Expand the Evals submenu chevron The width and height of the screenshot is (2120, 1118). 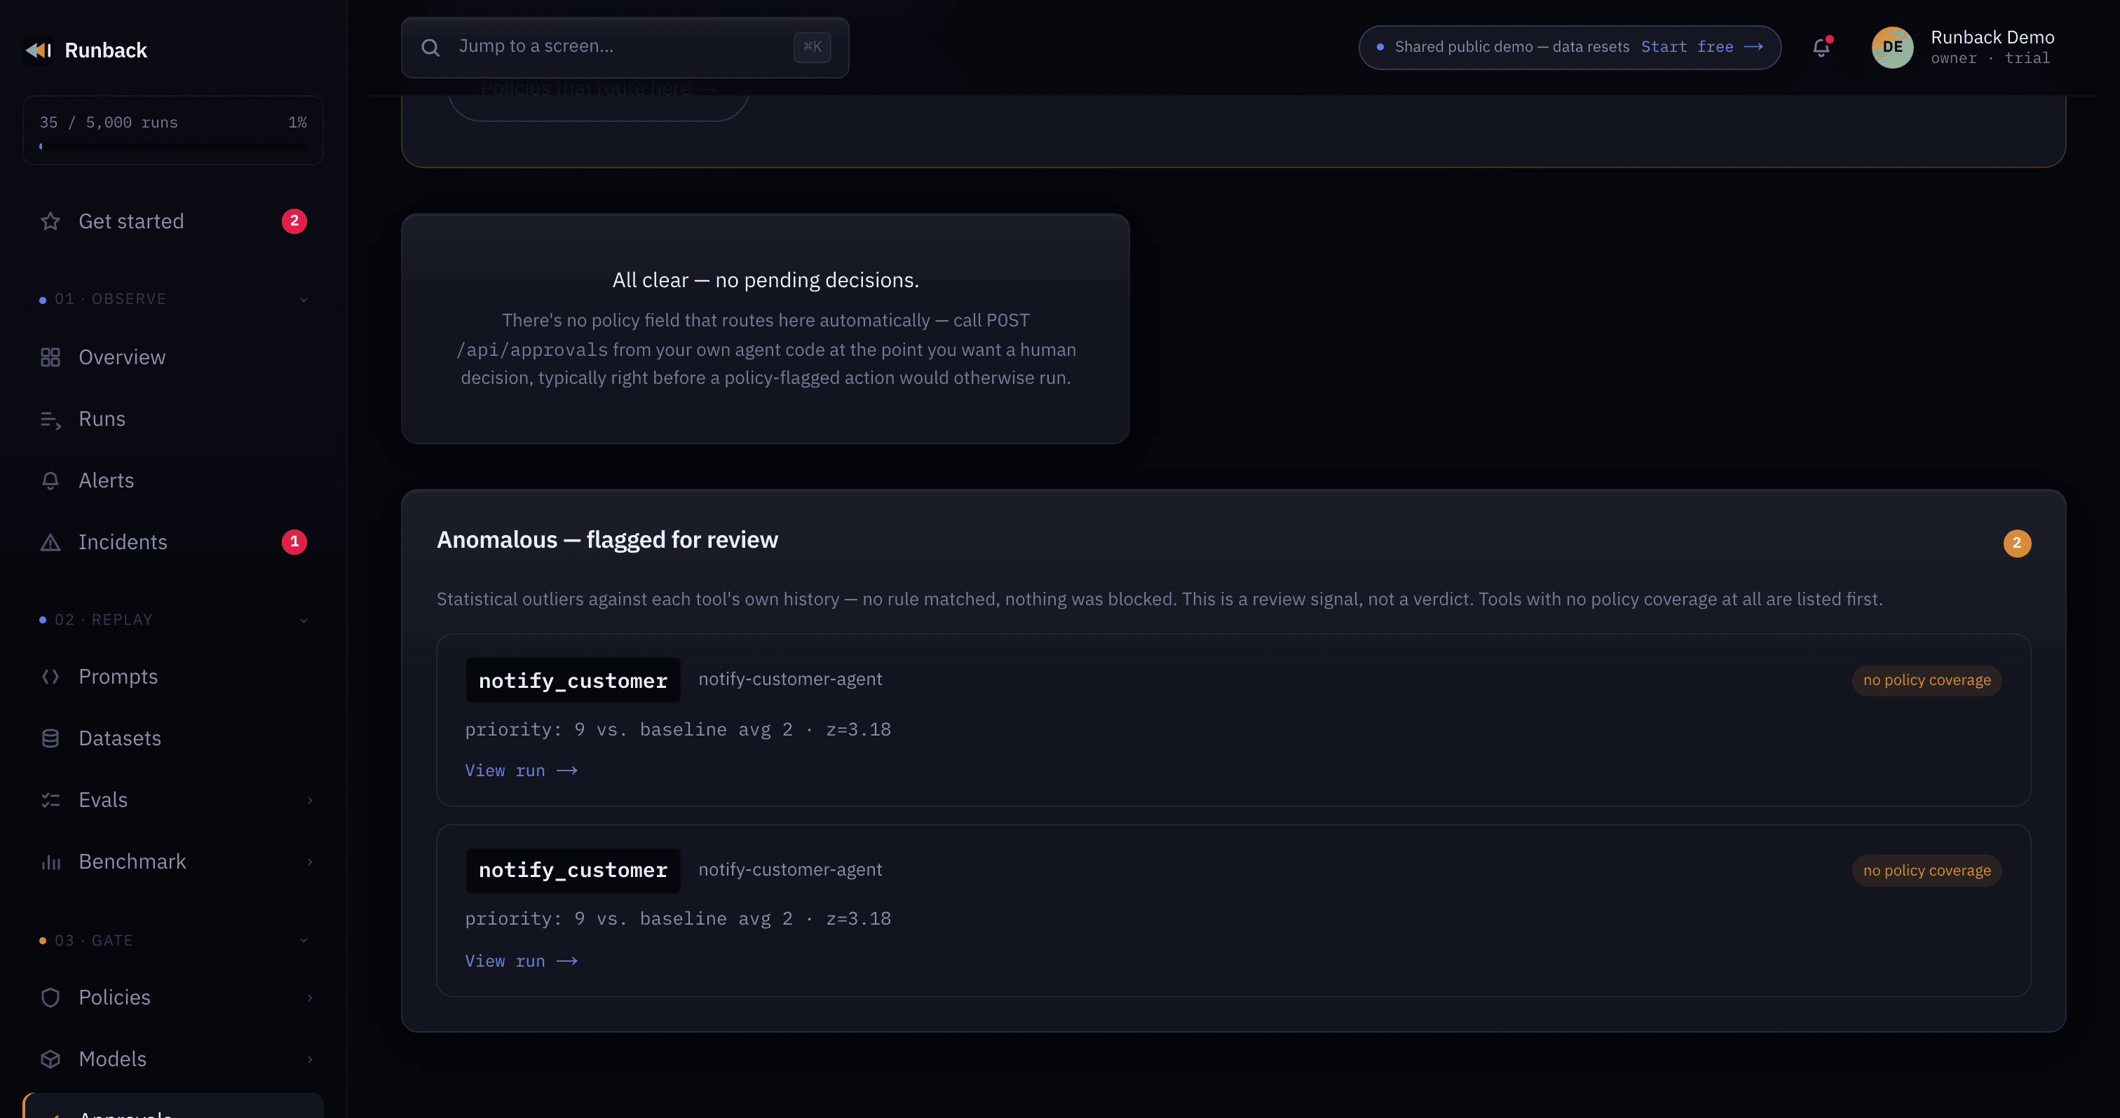[309, 800]
